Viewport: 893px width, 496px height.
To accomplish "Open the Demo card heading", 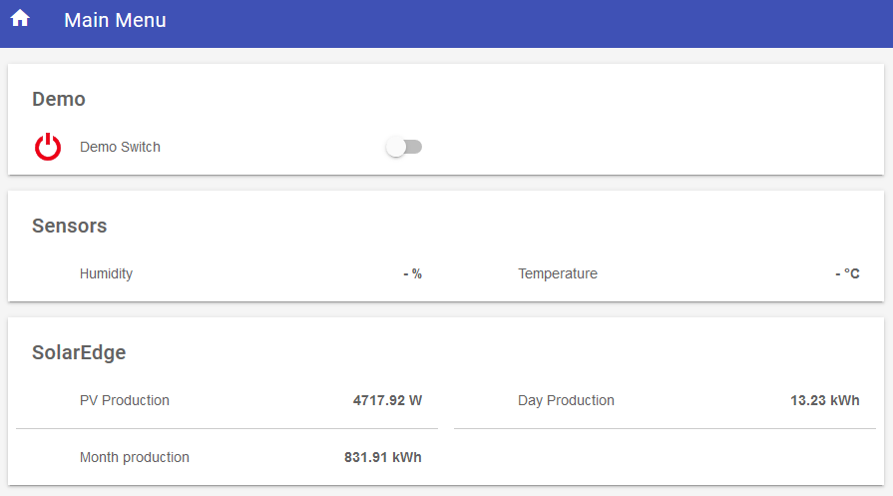I will coord(59,99).
